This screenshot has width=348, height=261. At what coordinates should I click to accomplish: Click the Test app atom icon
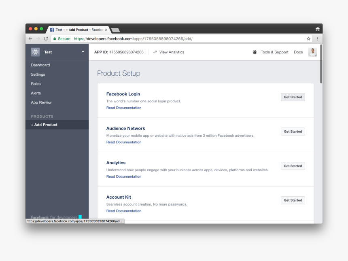coord(35,52)
